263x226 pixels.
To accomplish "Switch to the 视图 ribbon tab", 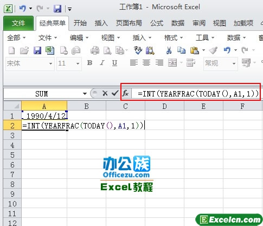I will (x=220, y=23).
